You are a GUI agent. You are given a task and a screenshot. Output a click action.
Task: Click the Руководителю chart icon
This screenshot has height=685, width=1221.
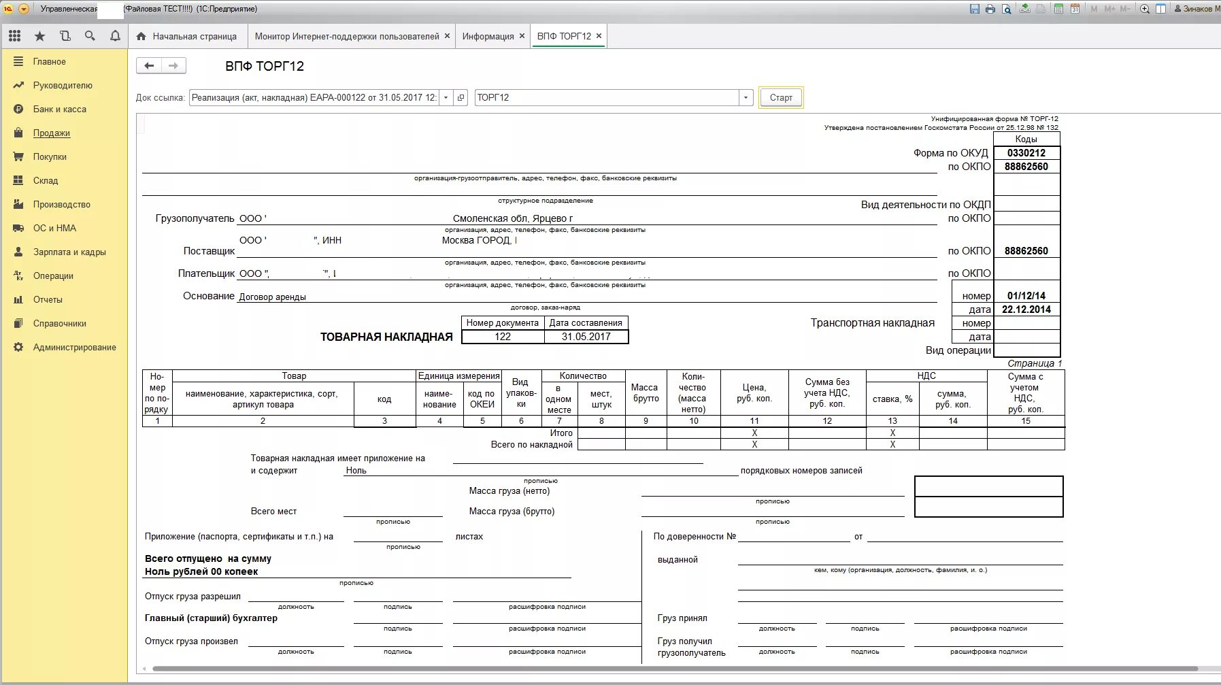click(x=18, y=85)
